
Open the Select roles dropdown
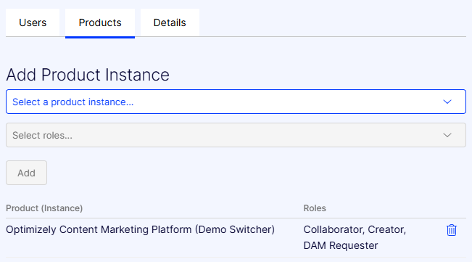coord(236,135)
